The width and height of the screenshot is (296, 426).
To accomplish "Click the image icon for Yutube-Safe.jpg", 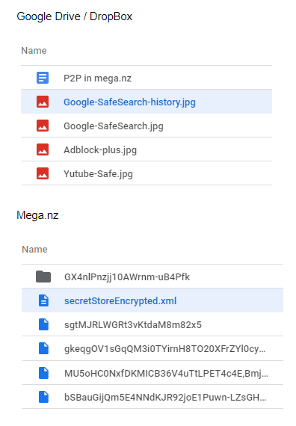I will tap(43, 173).
